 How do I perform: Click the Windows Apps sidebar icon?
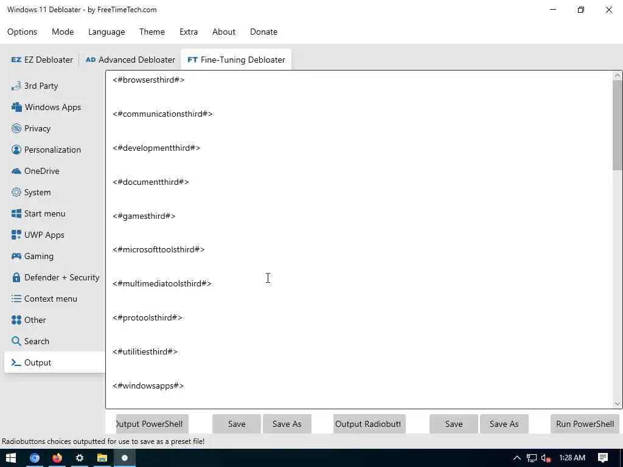[16, 107]
